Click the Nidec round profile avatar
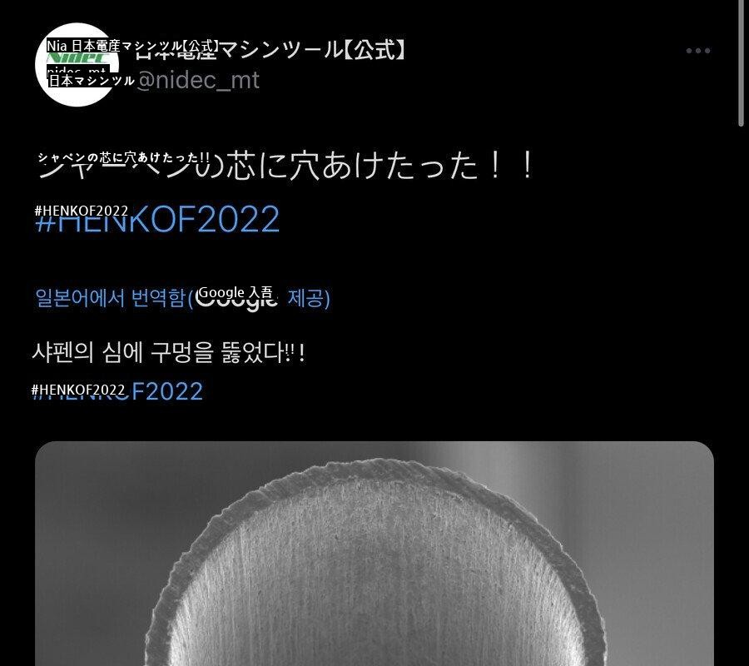This screenshot has width=749, height=666. 77,64
